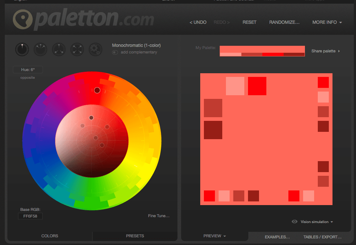Select the Monochromatic scheme icon
Viewport: 356px width, 245px height.
coord(22,49)
